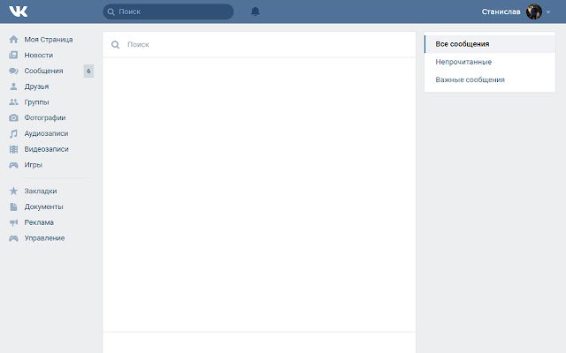The width and height of the screenshot is (566, 353).
Task: Click the unread counter badge 6
Action: (x=88, y=71)
